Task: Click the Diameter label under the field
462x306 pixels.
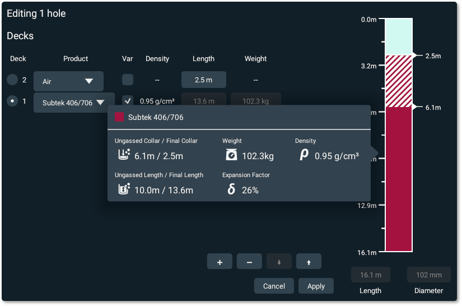Action: coord(429,290)
